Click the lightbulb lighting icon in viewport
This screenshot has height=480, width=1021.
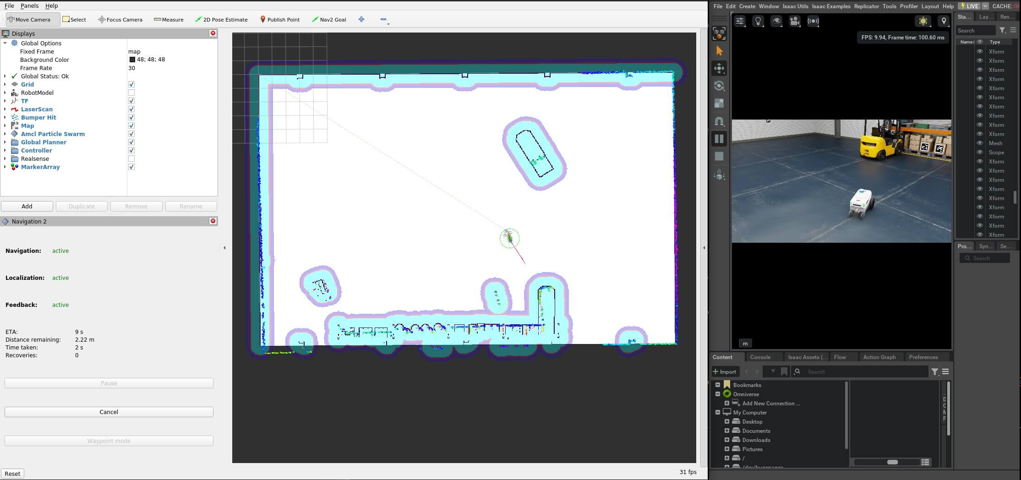(x=758, y=21)
